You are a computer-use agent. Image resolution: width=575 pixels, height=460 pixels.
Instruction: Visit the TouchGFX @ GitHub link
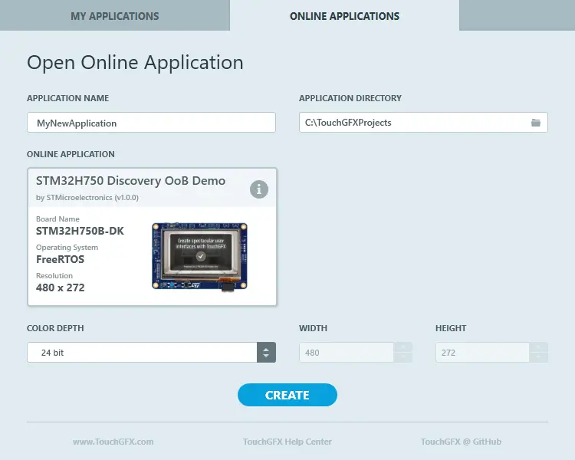click(x=461, y=442)
